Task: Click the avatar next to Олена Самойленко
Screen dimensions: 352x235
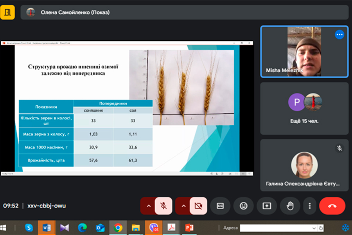Action: click(31, 13)
